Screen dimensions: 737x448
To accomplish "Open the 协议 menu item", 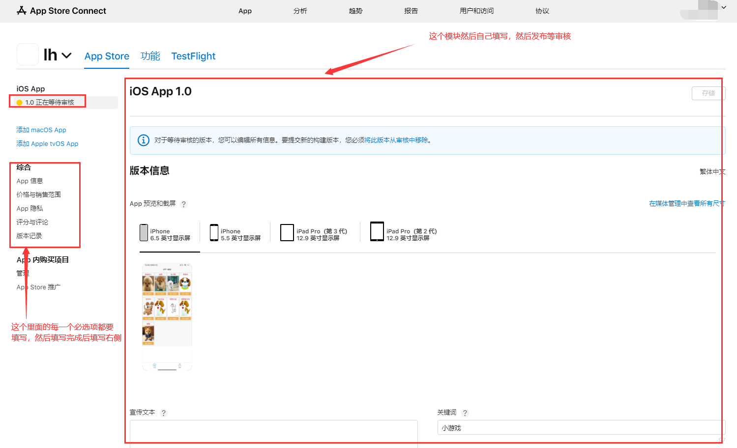I will click(x=542, y=11).
